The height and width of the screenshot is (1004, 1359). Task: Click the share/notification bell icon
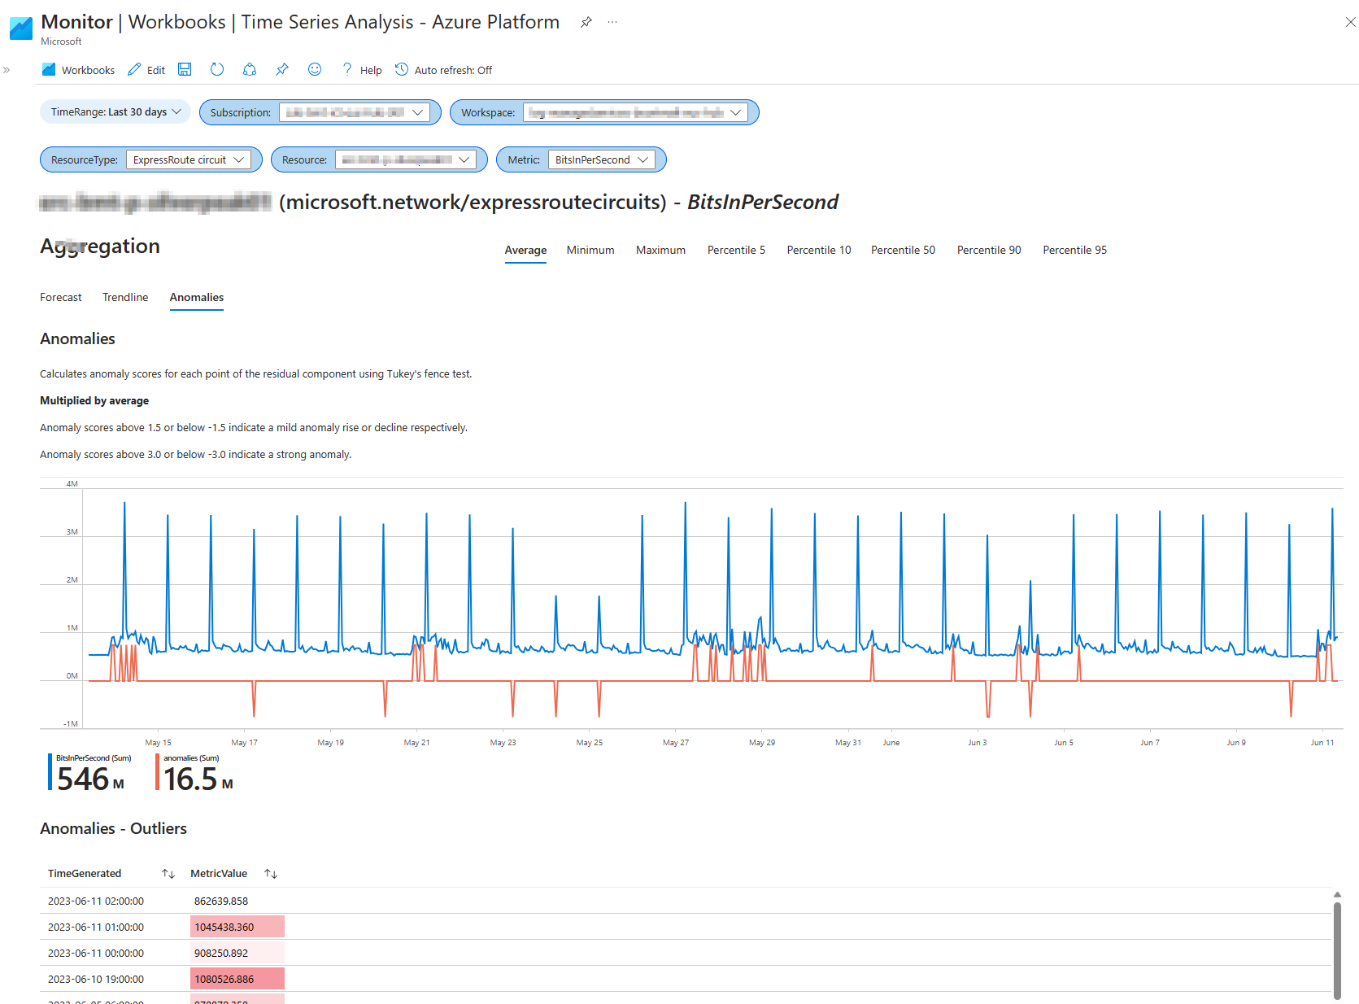tap(250, 70)
